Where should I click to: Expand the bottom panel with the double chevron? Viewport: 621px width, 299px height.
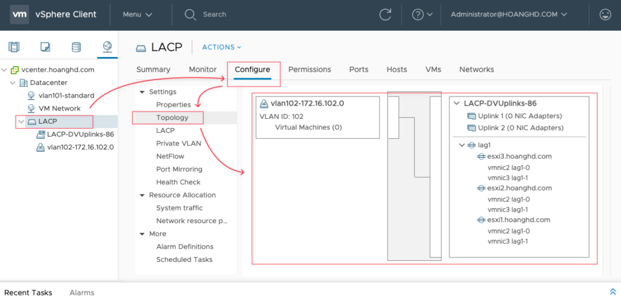(613, 292)
